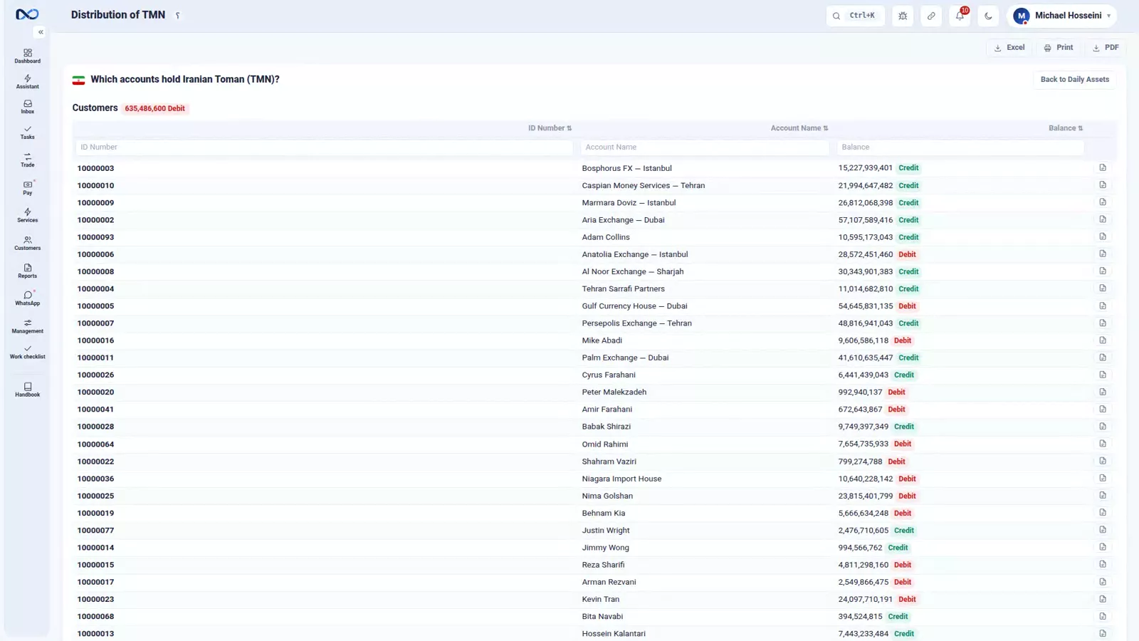This screenshot has height=641, width=1139.
Task: Copy page link icon in header
Action: (x=931, y=16)
